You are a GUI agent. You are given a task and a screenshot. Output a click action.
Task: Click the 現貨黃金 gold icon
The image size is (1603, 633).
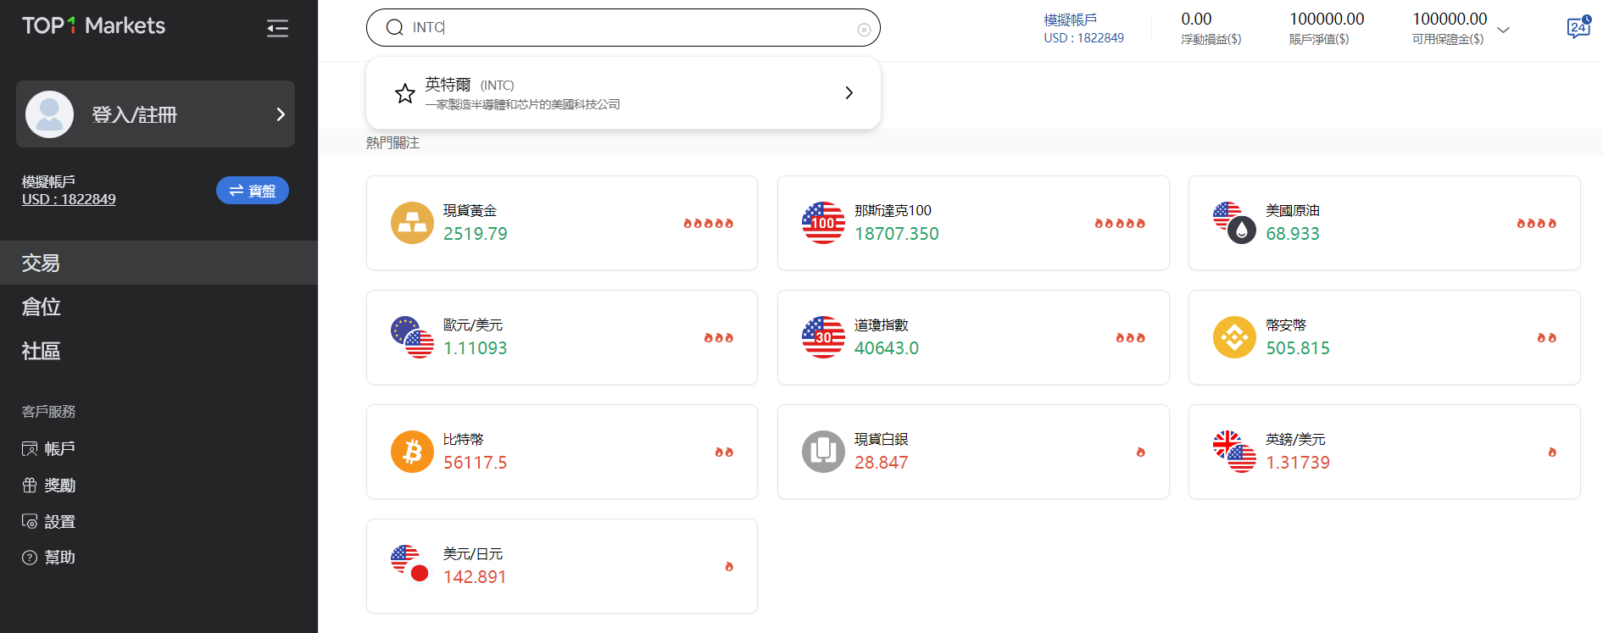412,223
